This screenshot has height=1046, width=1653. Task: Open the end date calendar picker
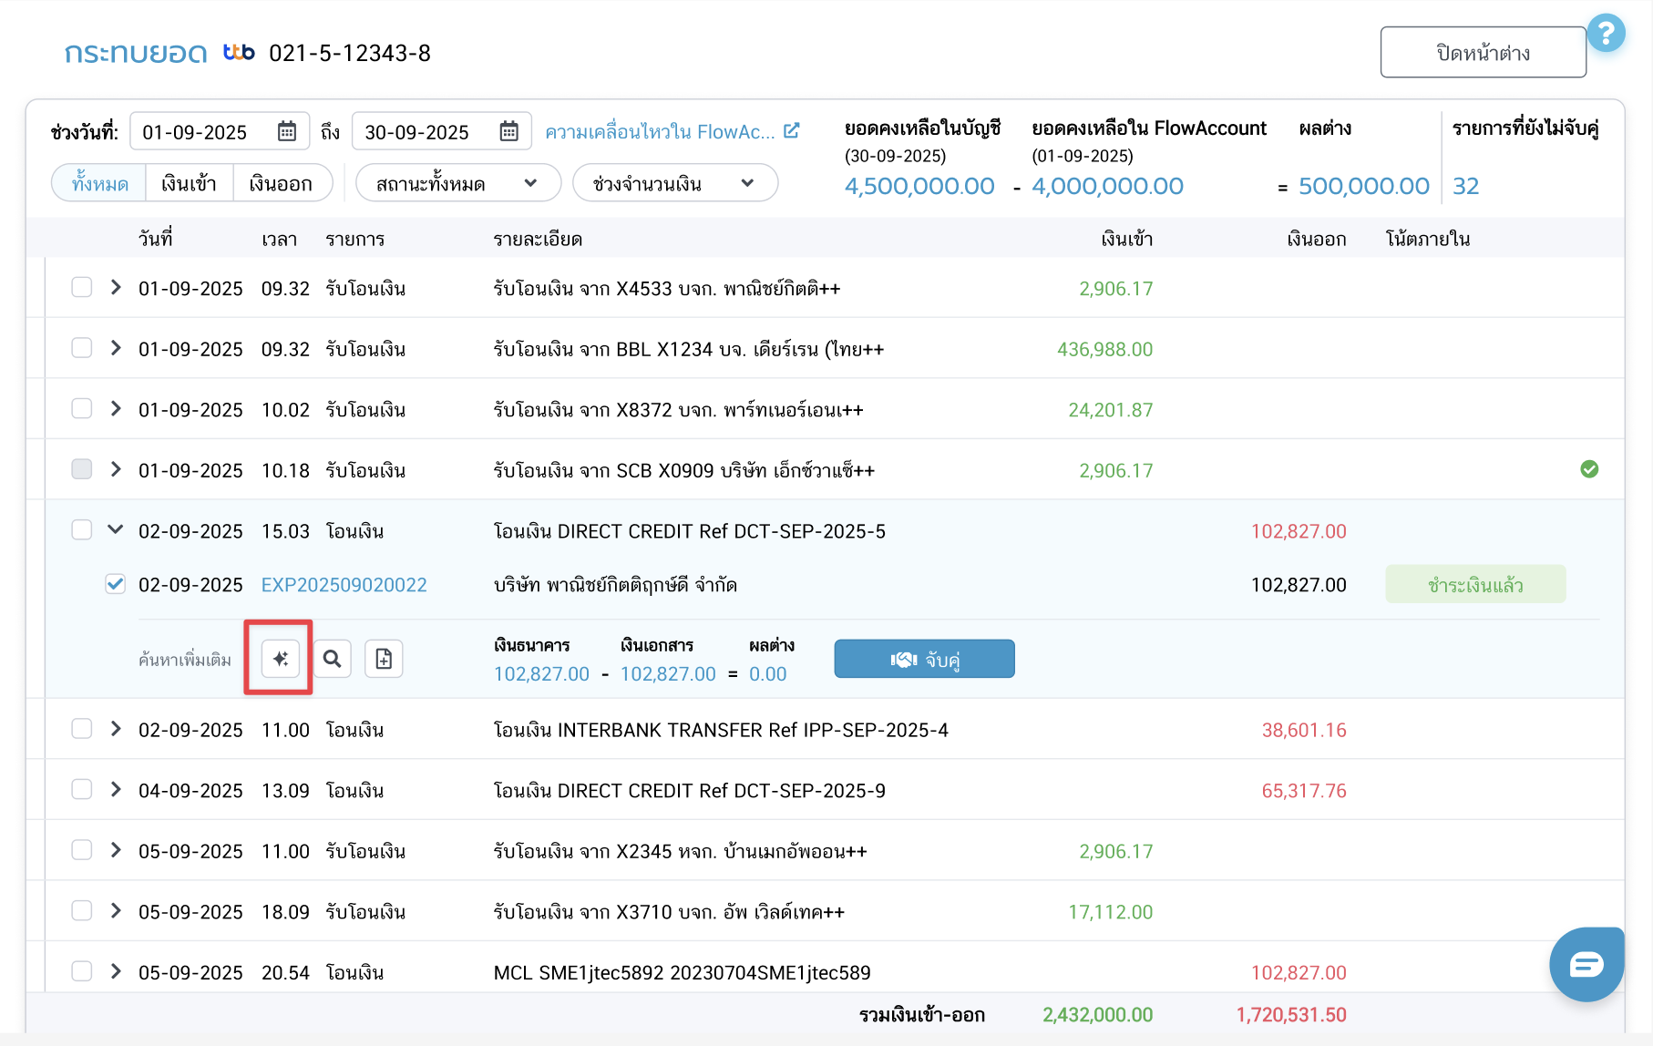coord(509,132)
